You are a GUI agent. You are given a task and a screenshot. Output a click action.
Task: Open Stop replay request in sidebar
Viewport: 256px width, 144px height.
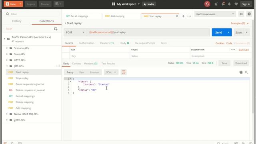click(x=34, y=78)
